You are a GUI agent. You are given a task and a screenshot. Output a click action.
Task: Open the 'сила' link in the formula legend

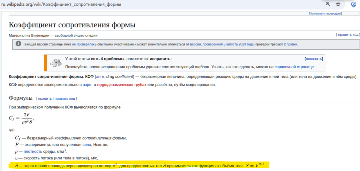pos(87,145)
